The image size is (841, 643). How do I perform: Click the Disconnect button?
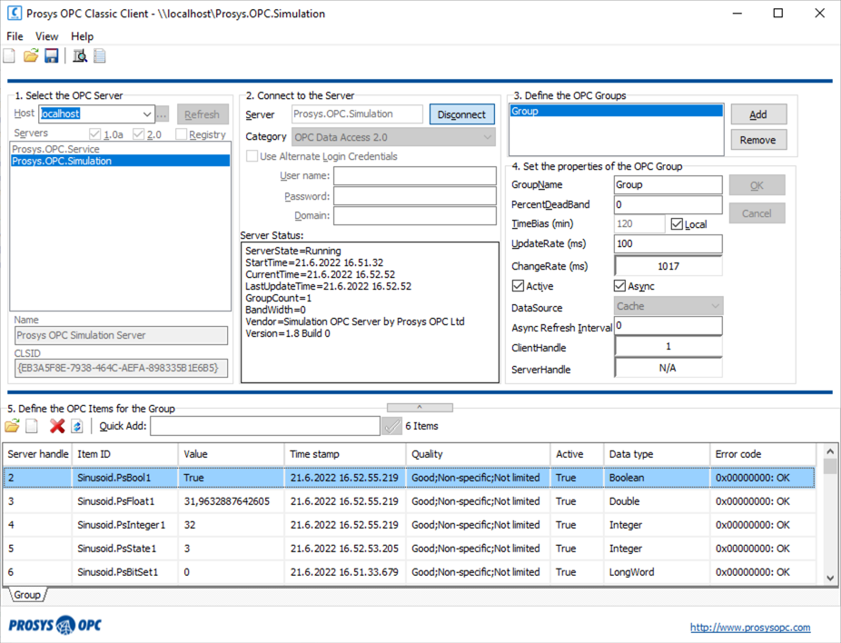[x=461, y=114]
